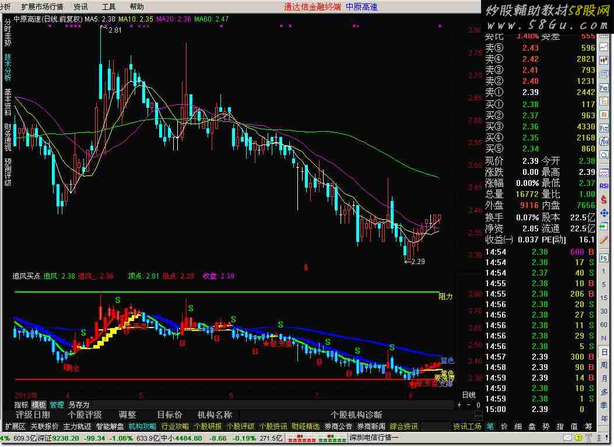Open the 扩展市场行情 menu

pos(42,6)
